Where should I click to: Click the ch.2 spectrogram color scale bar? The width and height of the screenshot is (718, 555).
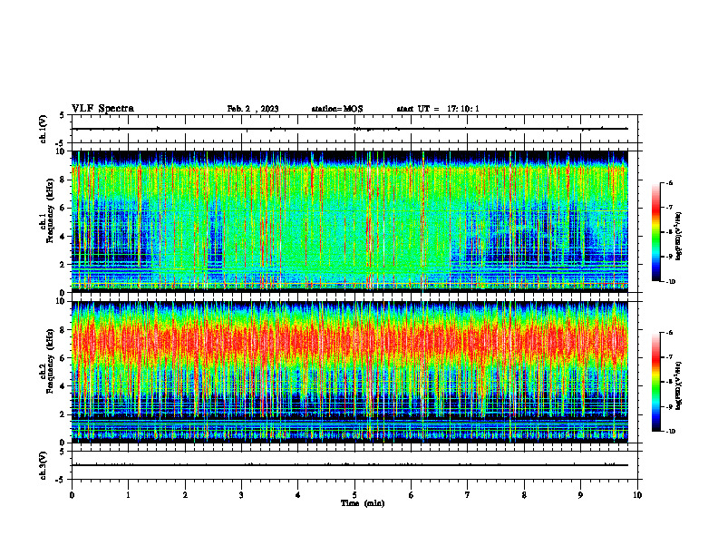pos(656,382)
